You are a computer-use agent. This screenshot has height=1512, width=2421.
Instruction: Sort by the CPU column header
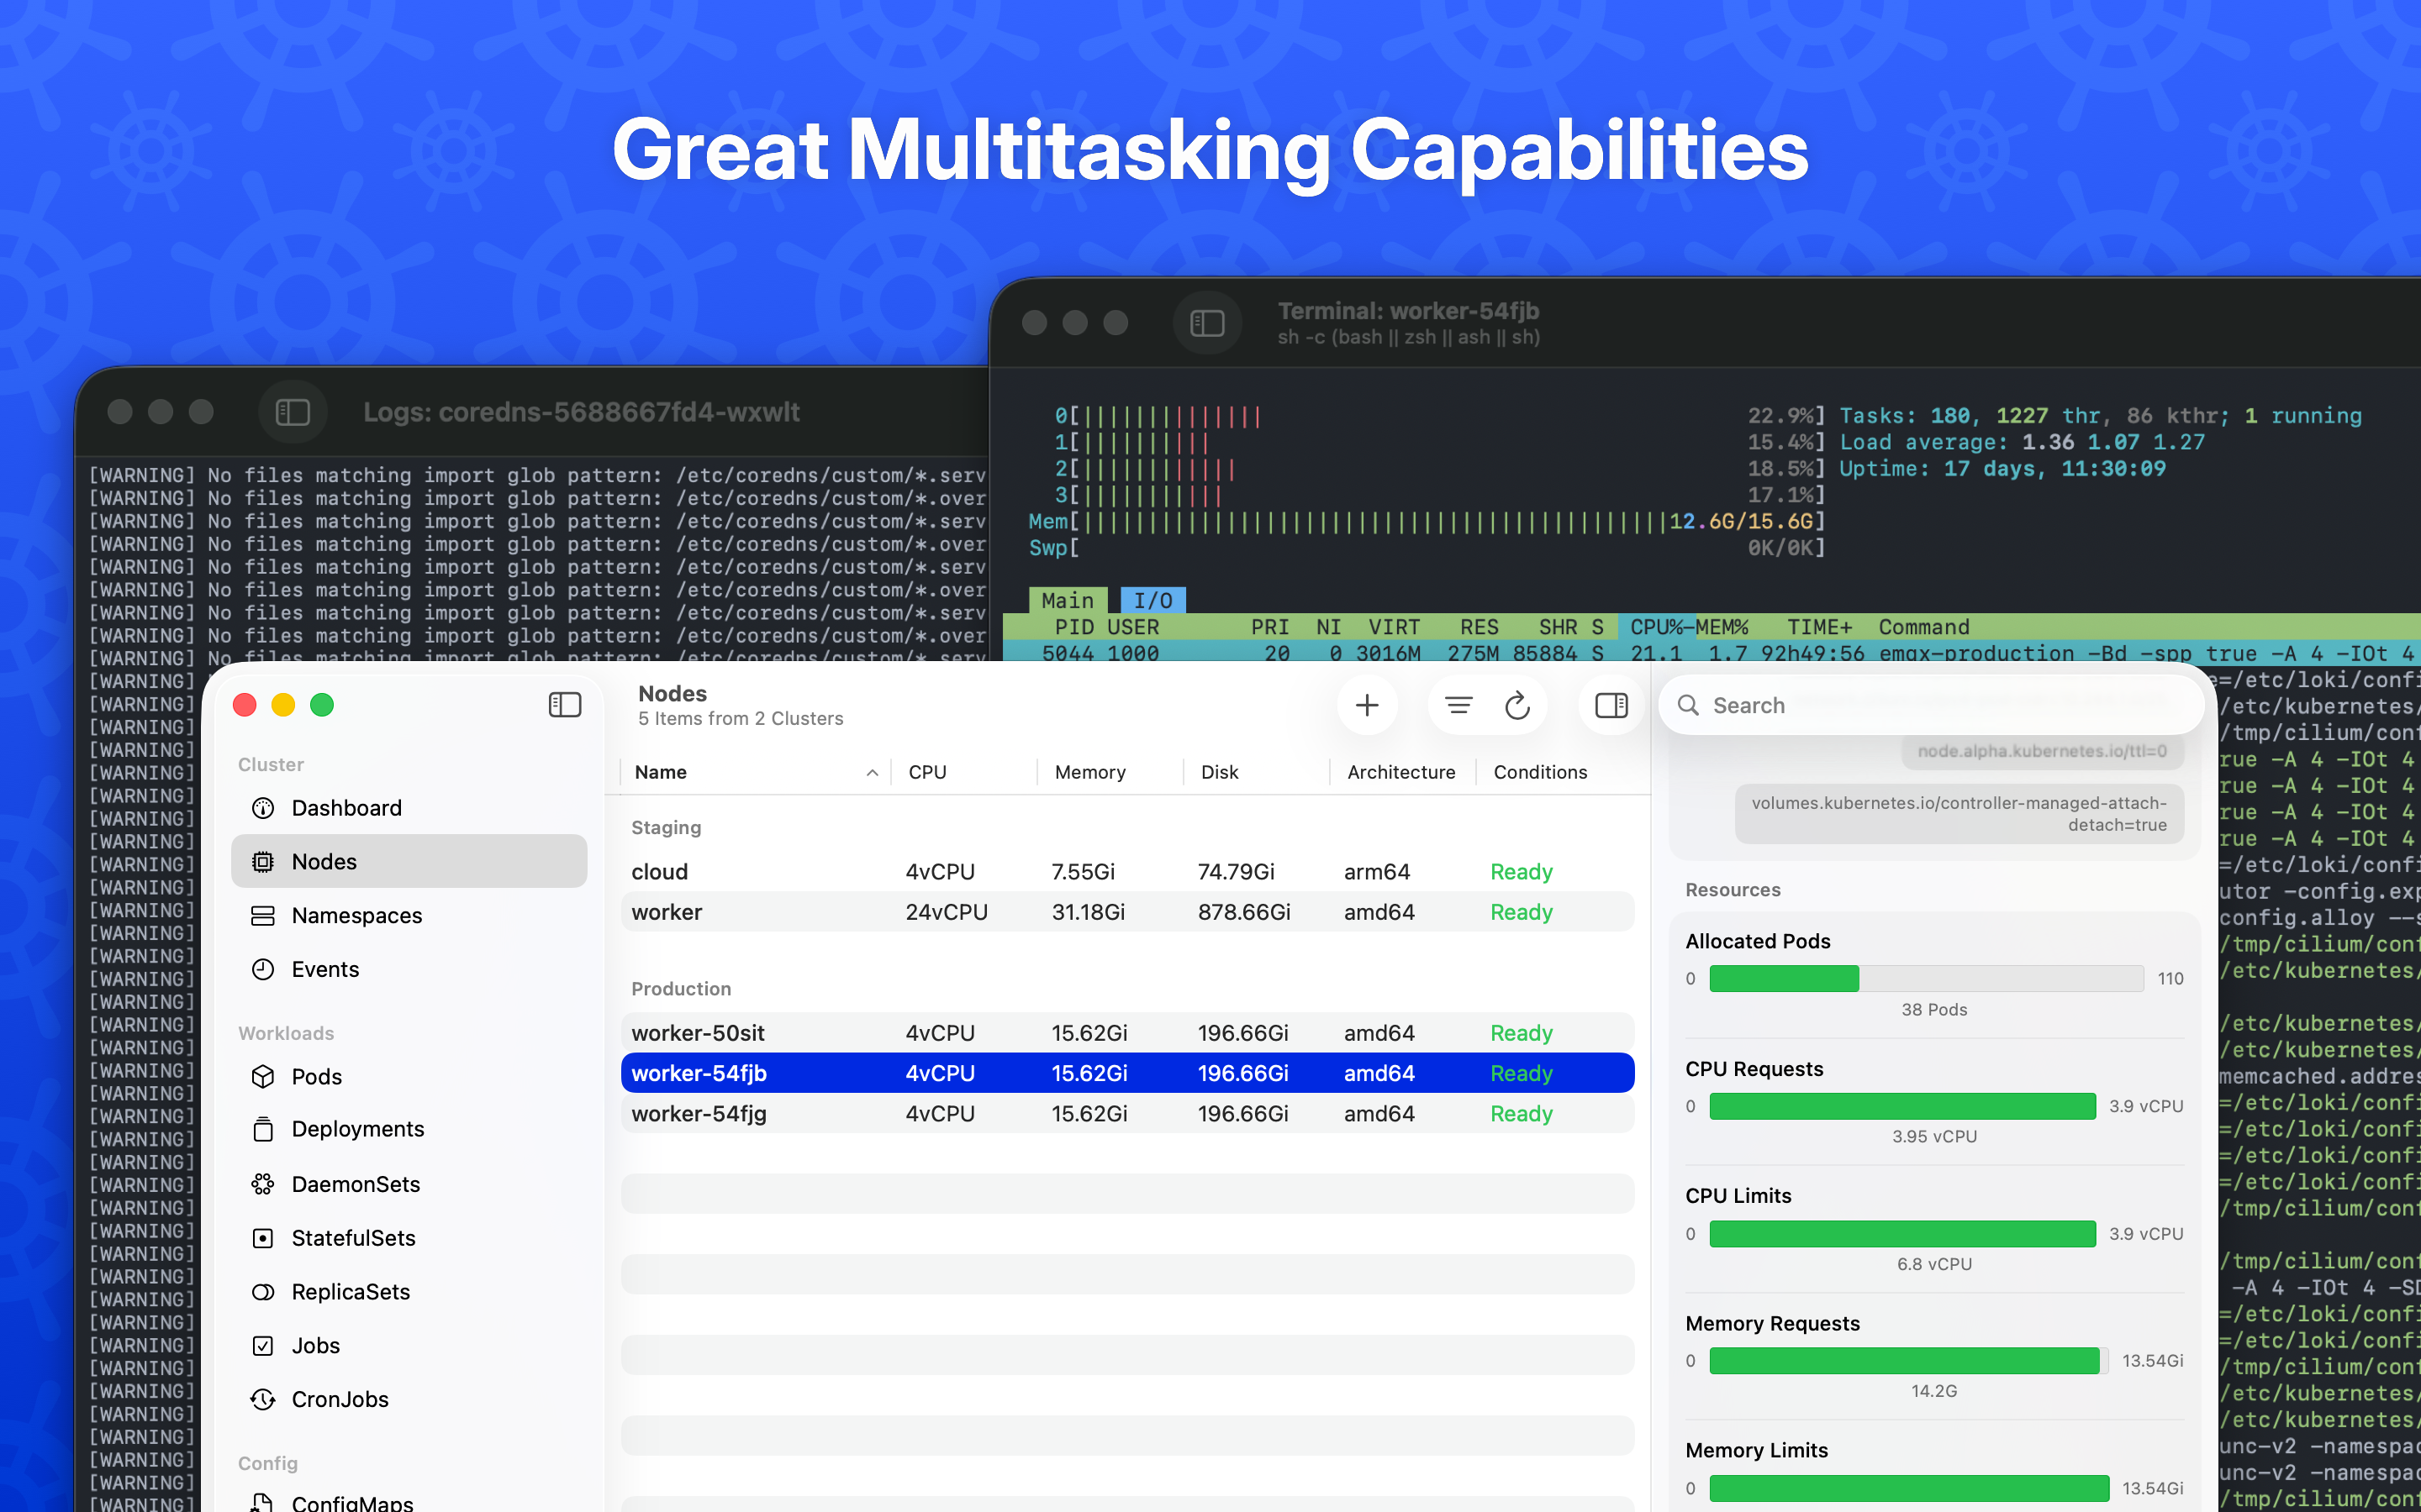[x=963, y=772]
